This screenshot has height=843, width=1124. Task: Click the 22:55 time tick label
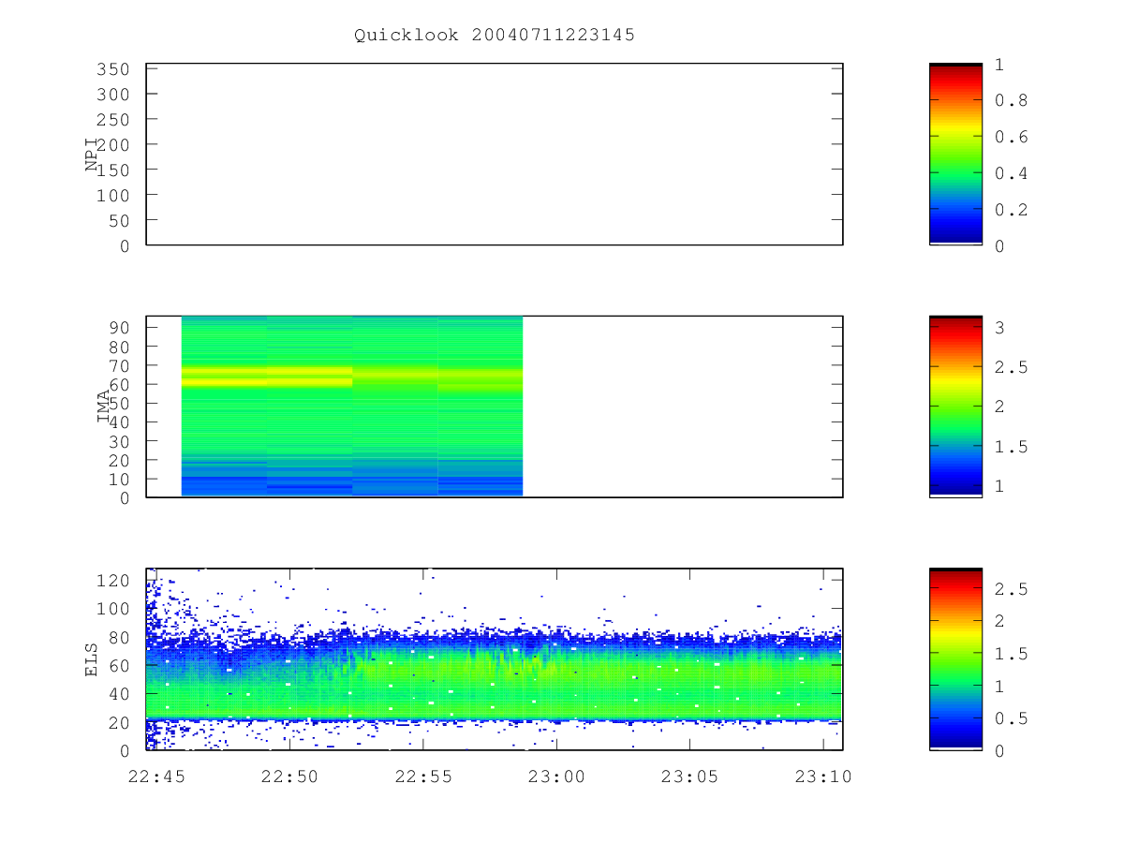click(x=423, y=776)
